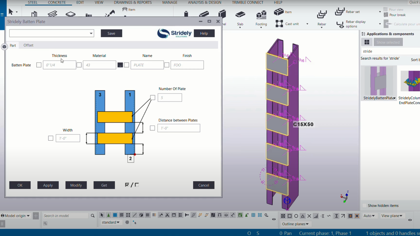
Task: Toggle the Thickness checkbox for Batten Plate
Action: 39,65
